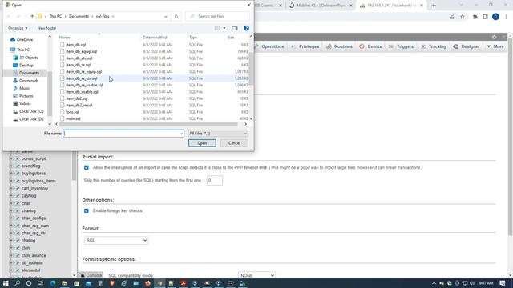Open the Organize dropdown menu
The image size is (513, 288).
pos(18,28)
